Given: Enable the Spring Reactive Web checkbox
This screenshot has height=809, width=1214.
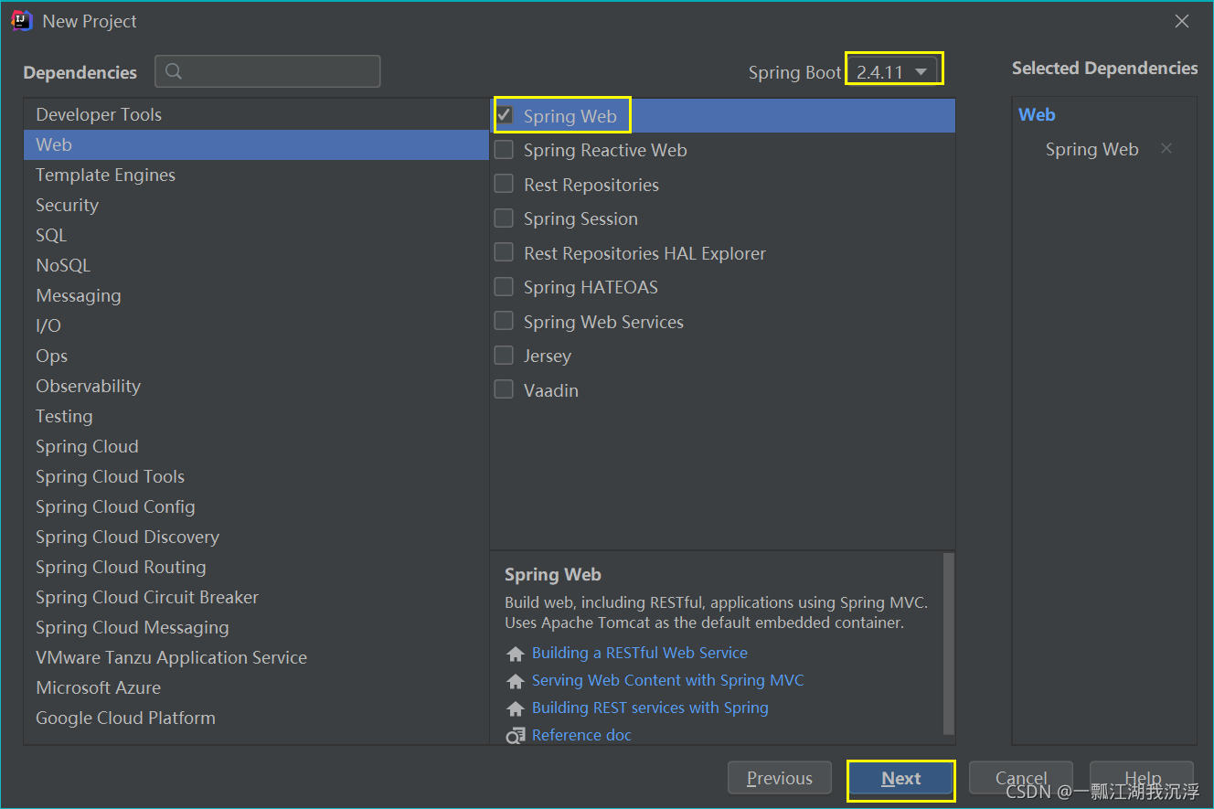Looking at the screenshot, I should [504, 150].
